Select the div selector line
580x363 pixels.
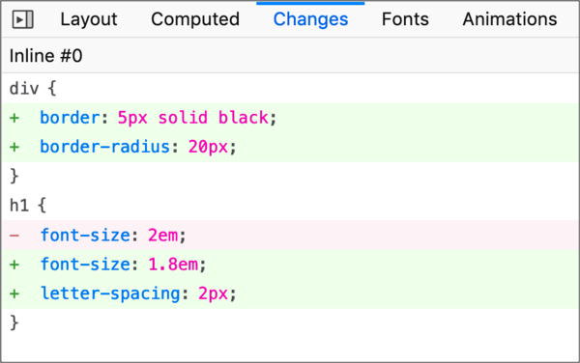pos(290,89)
